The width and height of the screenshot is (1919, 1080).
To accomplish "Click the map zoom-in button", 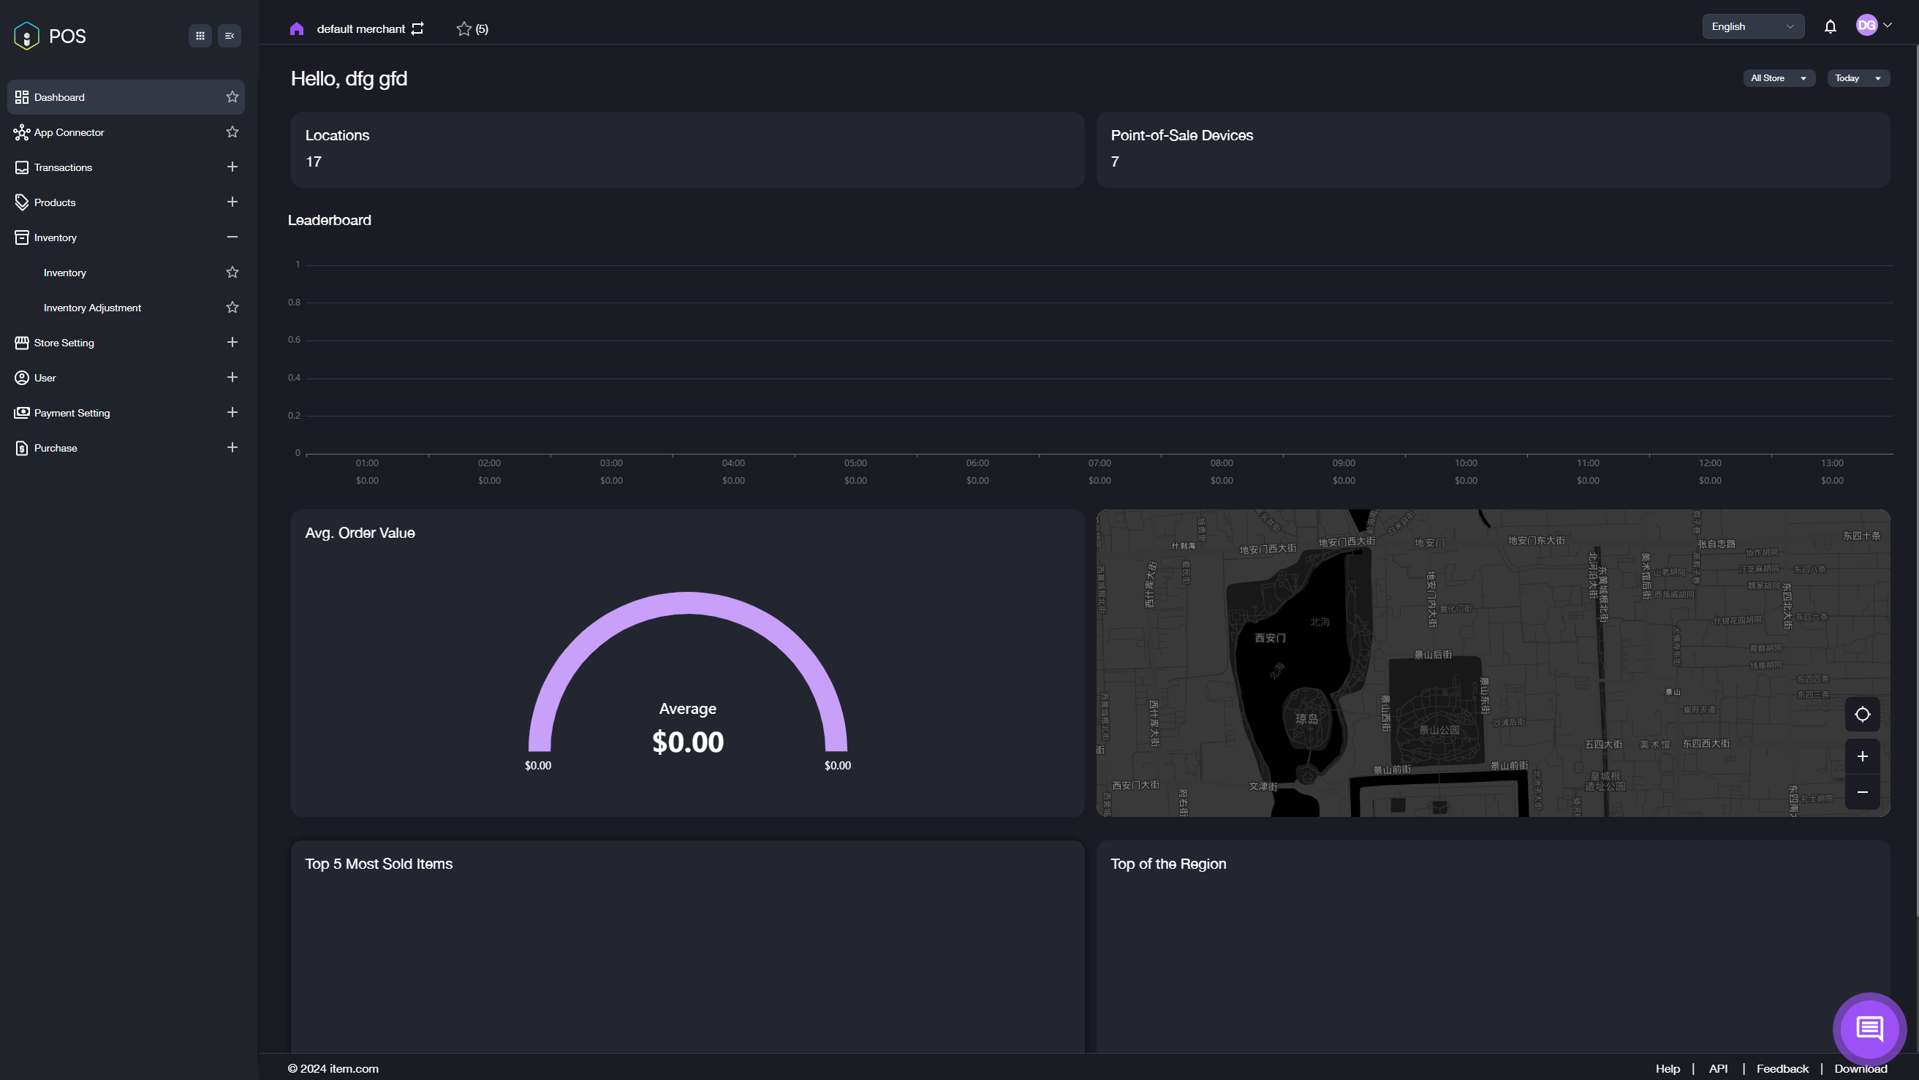I will click(1862, 756).
